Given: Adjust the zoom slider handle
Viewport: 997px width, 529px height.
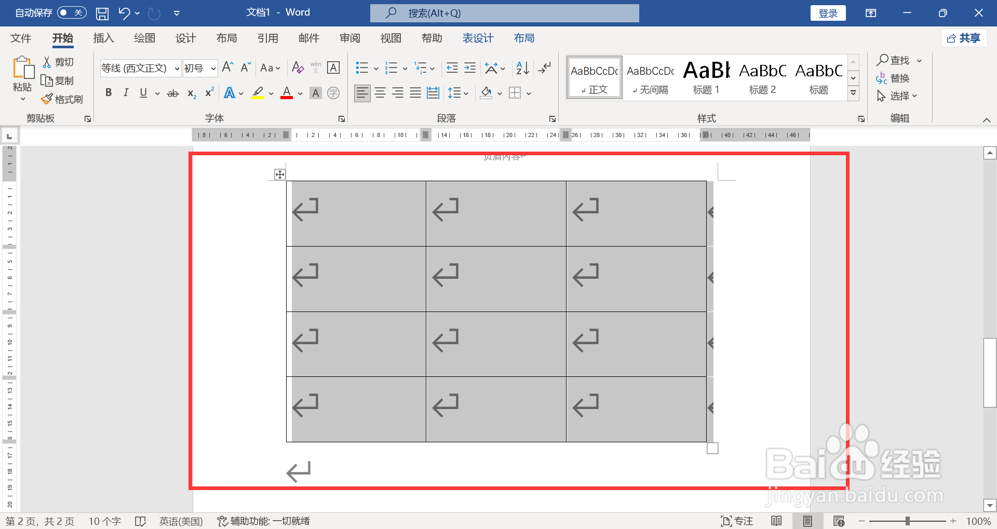Looking at the screenshot, I should [907, 521].
